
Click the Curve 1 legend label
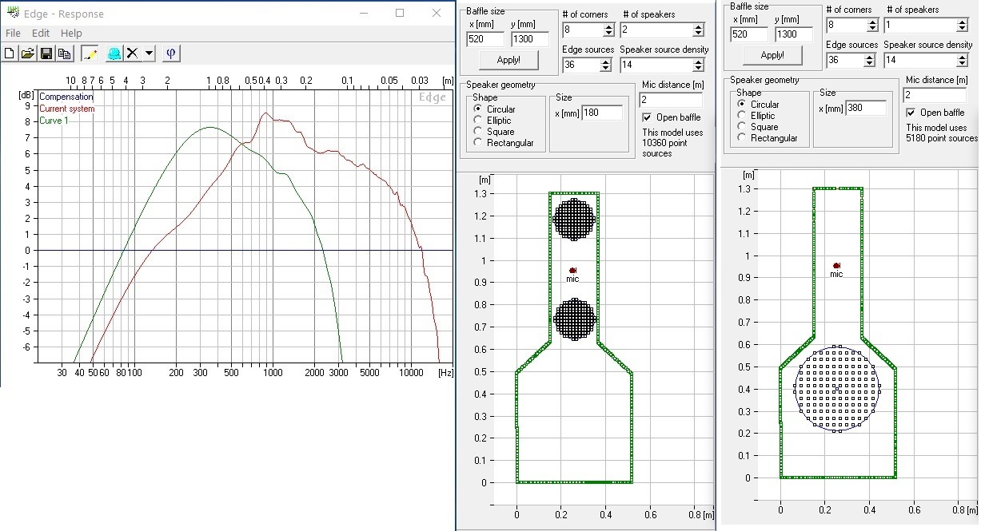tap(54, 121)
